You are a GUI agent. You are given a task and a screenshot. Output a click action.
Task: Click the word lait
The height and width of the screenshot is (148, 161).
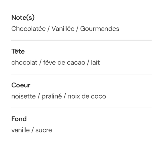pos(95,62)
